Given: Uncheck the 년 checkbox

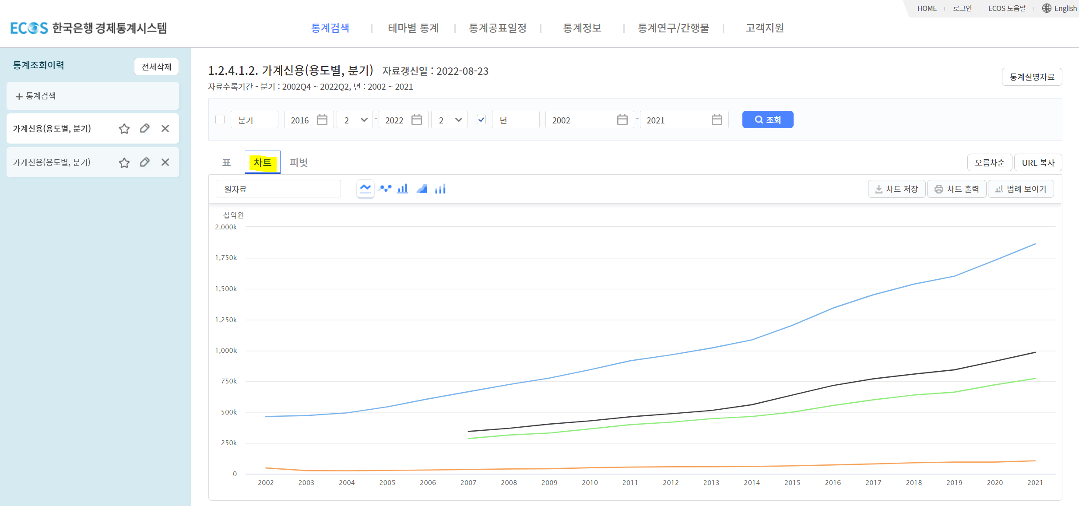Looking at the screenshot, I should point(481,120).
